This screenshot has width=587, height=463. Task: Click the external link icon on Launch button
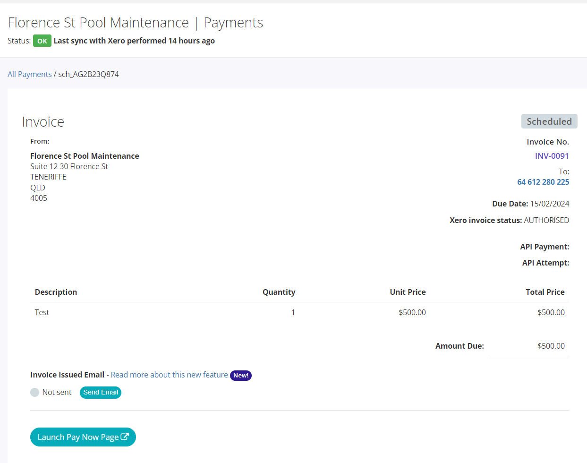point(125,437)
